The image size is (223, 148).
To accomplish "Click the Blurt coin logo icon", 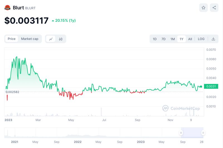I will click(x=8, y=8).
